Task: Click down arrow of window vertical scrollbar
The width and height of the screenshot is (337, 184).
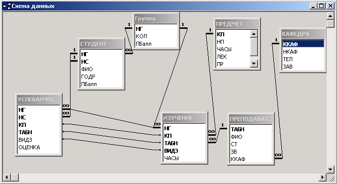Action: 330,170
